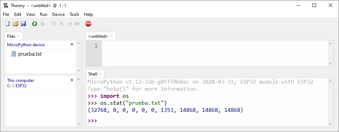Image resolution: width=339 pixels, height=132 pixels.
Task: Open the Run menu
Action: pyautogui.click(x=43, y=14)
